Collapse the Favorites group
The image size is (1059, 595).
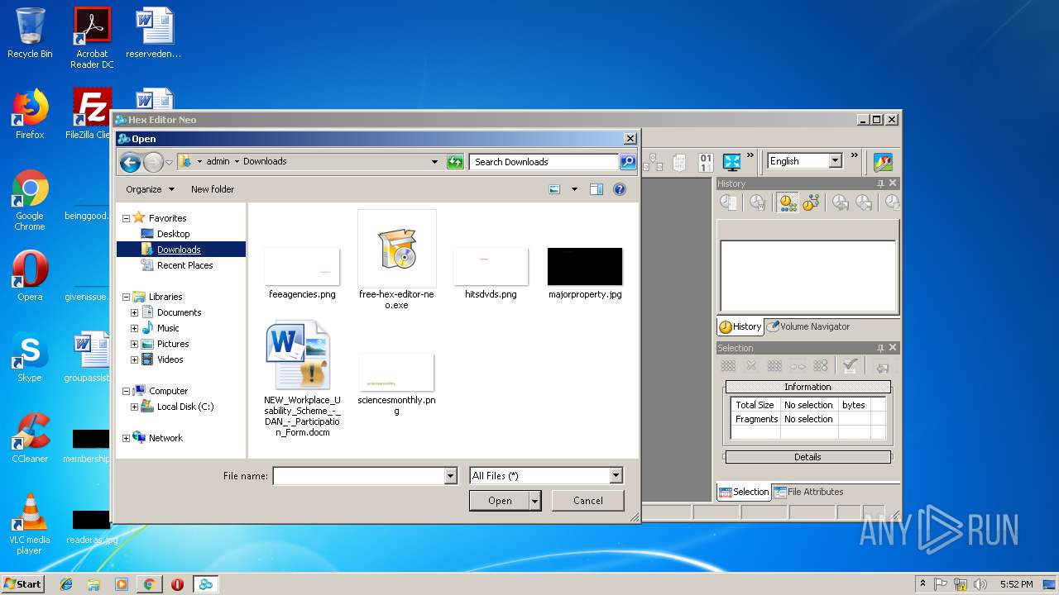(x=126, y=218)
